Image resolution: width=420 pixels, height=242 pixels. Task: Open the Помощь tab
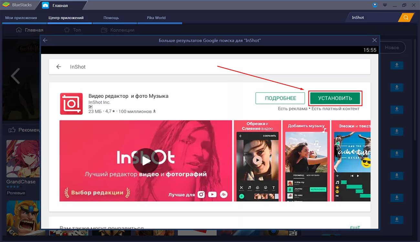tap(111, 18)
